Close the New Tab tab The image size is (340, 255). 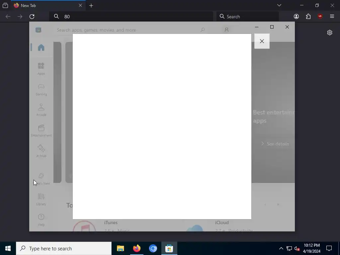[80, 5]
